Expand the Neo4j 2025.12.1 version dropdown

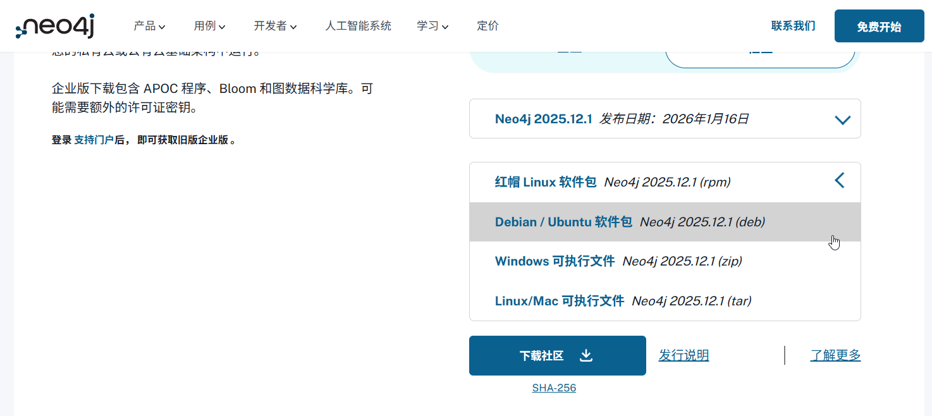click(665, 119)
